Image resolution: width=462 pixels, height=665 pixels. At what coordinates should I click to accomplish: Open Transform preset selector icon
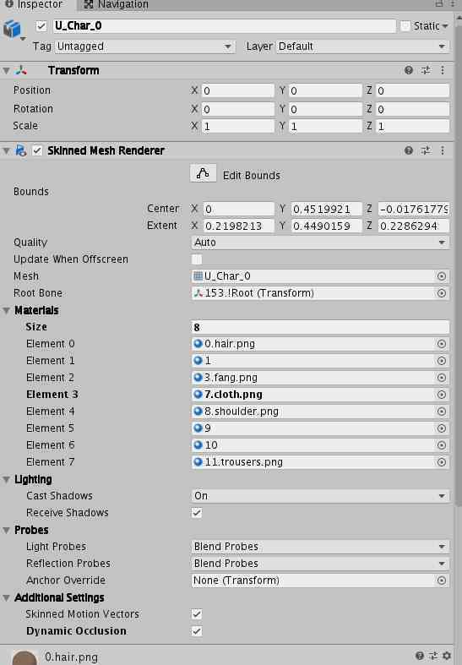coord(426,70)
